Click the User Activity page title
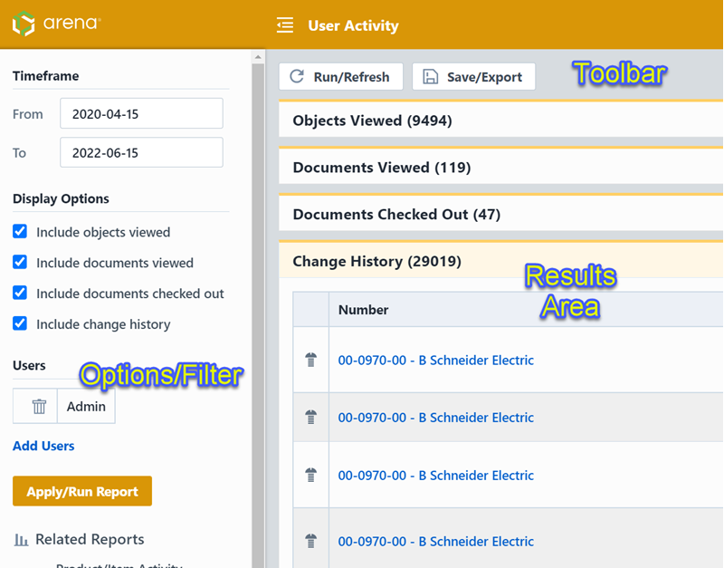This screenshot has height=568, width=724. (x=353, y=25)
